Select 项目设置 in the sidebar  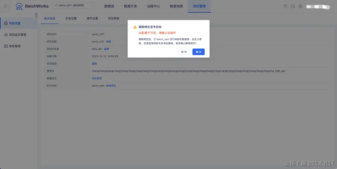coord(19,23)
